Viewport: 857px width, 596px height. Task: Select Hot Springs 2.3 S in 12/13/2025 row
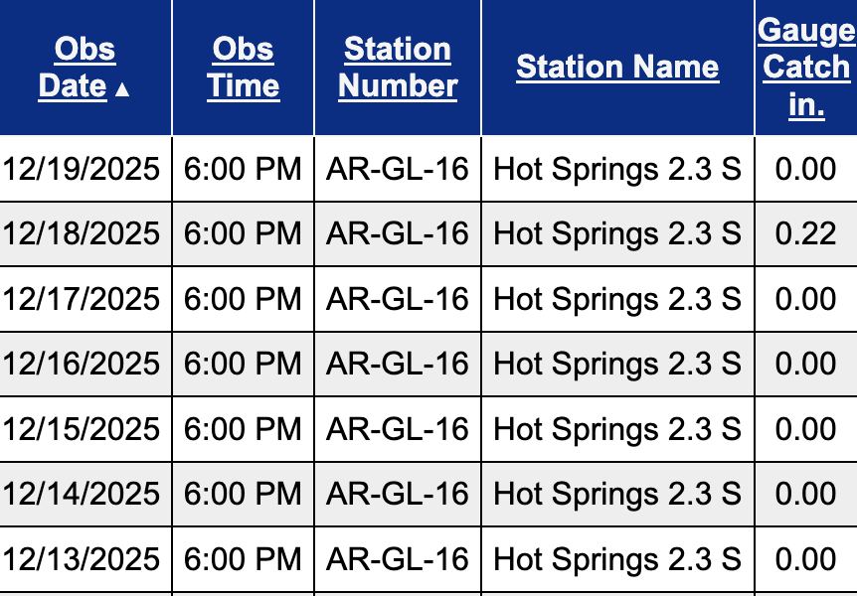(x=617, y=559)
